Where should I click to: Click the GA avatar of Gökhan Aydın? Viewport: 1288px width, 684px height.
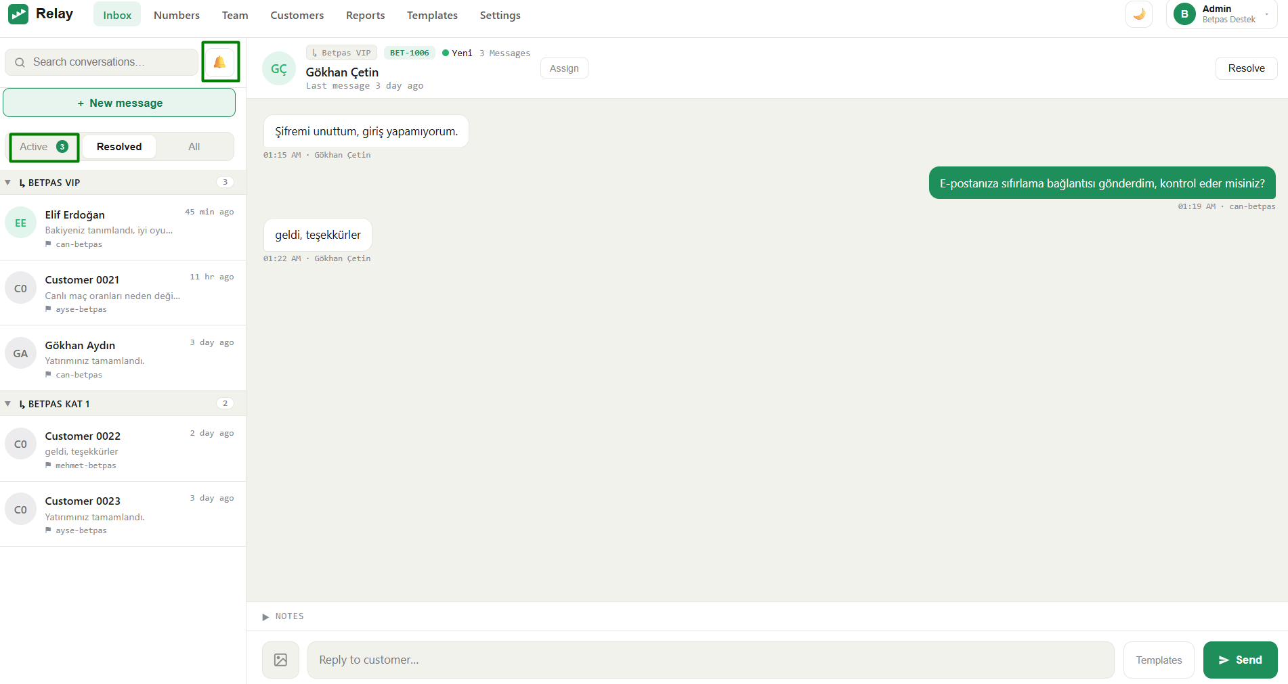click(20, 353)
